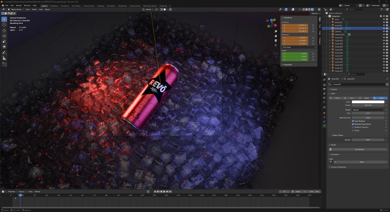Enable the Cast Shadow checkbox
This screenshot has height=212, width=390.
pos(353,121)
